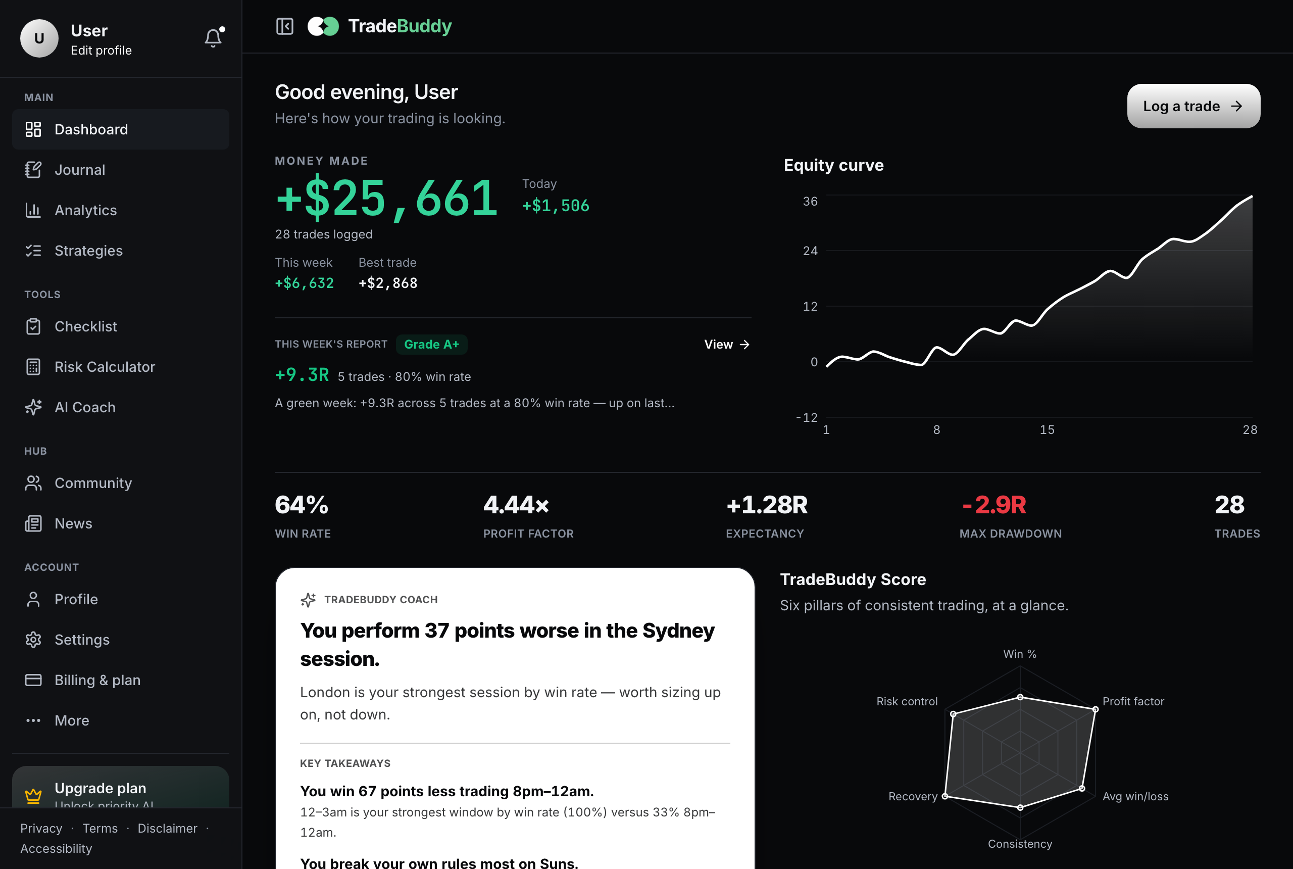Image resolution: width=1293 pixels, height=869 pixels.
Task: Open Upgrade plan card
Action: pyautogui.click(x=121, y=787)
